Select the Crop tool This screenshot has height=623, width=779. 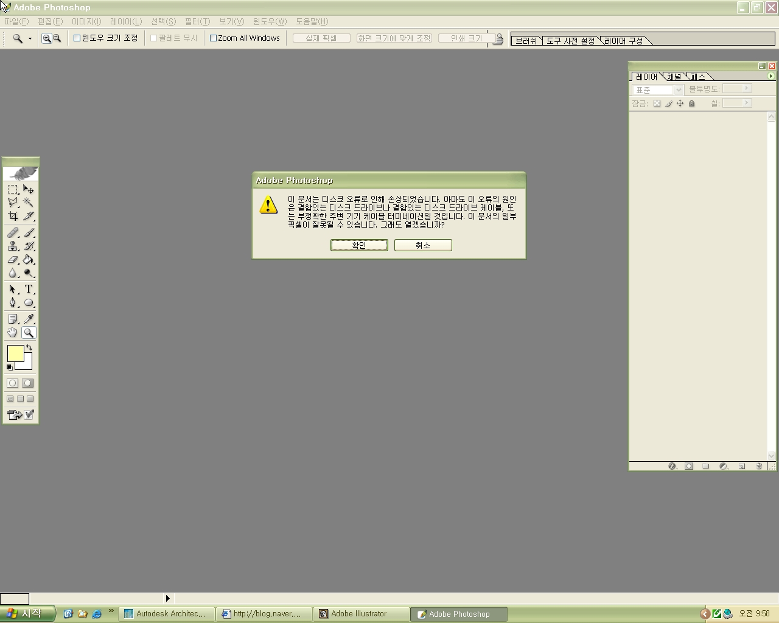(x=13, y=216)
